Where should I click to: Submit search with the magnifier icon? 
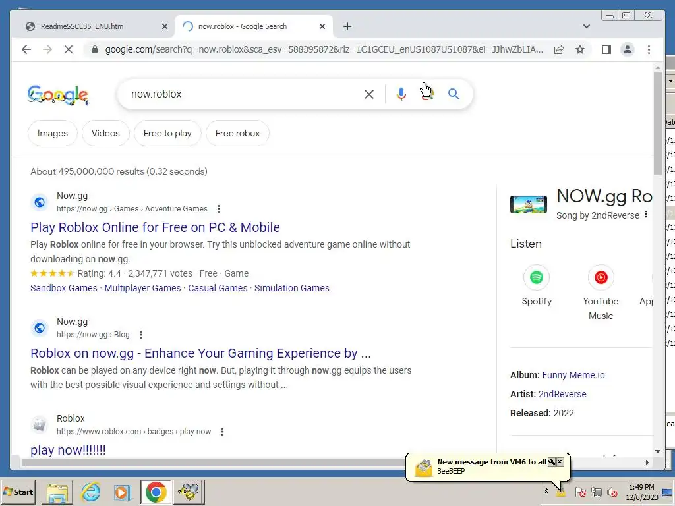454,94
